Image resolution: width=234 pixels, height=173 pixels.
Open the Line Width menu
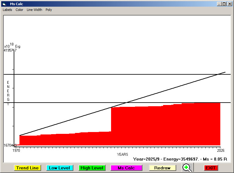[34, 10]
